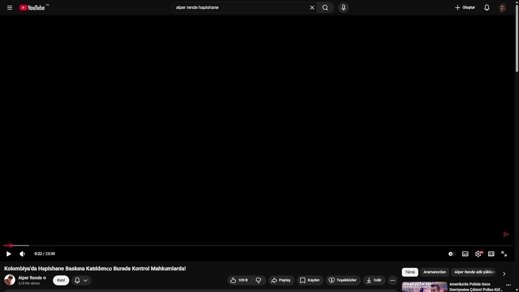Click the black video player area
The image size is (519, 292).
point(258,130)
